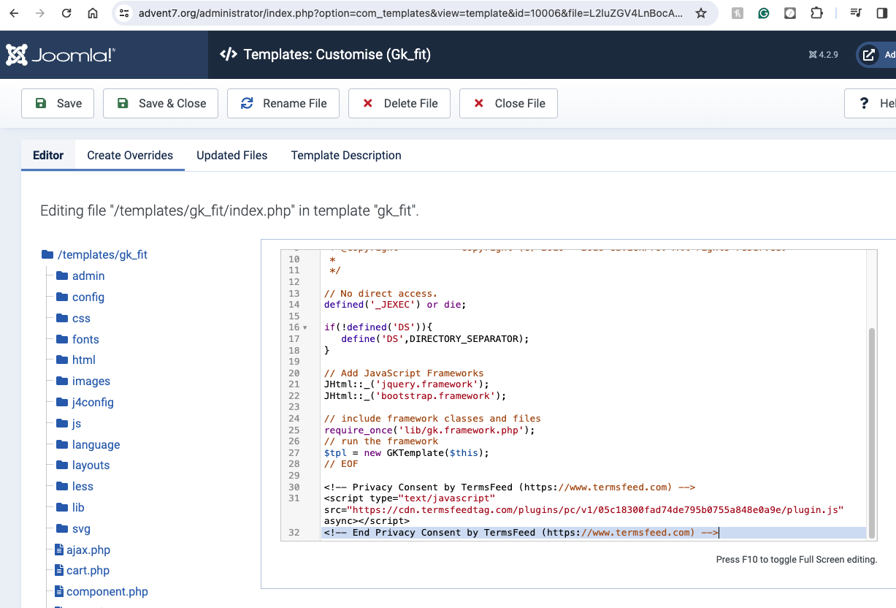Open the Template Description tab
Screen dimensions: 896x608
[x=346, y=155]
